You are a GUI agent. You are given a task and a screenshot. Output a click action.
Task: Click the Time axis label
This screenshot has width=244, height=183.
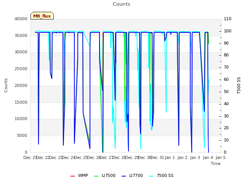(216, 164)
